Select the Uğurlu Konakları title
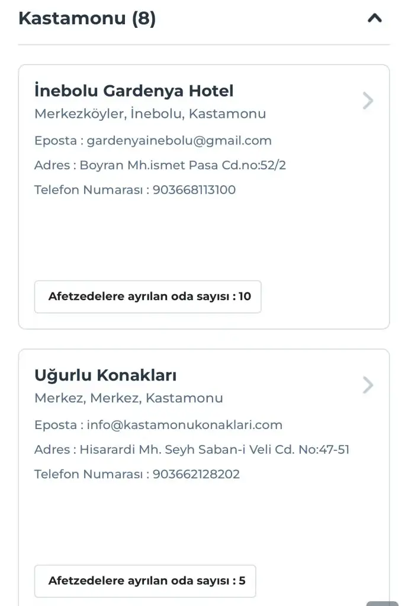This screenshot has height=606, width=408. point(105,376)
